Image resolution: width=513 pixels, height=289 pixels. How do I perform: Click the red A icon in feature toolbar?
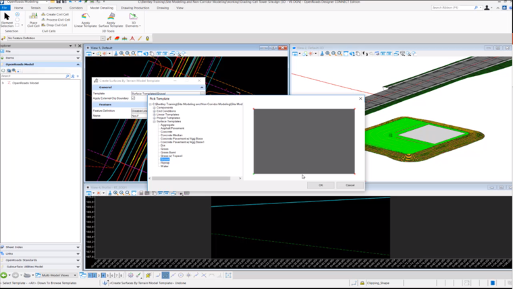pos(132,38)
